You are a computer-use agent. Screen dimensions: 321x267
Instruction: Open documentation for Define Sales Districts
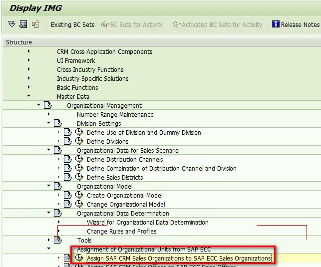point(68,177)
